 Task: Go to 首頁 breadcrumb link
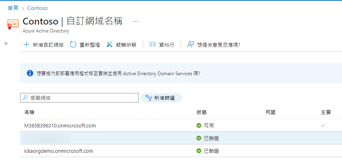pyautogui.click(x=13, y=8)
